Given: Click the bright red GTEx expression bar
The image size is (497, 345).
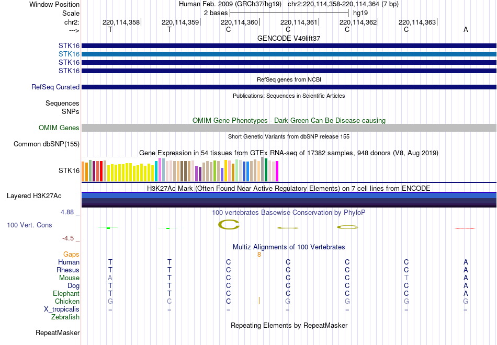Looking at the screenshot, I should pyautogui.click(x=101, y=171).
